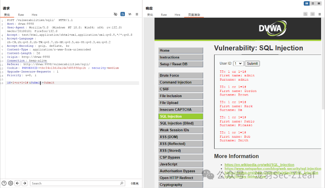The image size is (325, 188).
Task: Toggle word wrap icon in request panel
Action: (123, 14)
